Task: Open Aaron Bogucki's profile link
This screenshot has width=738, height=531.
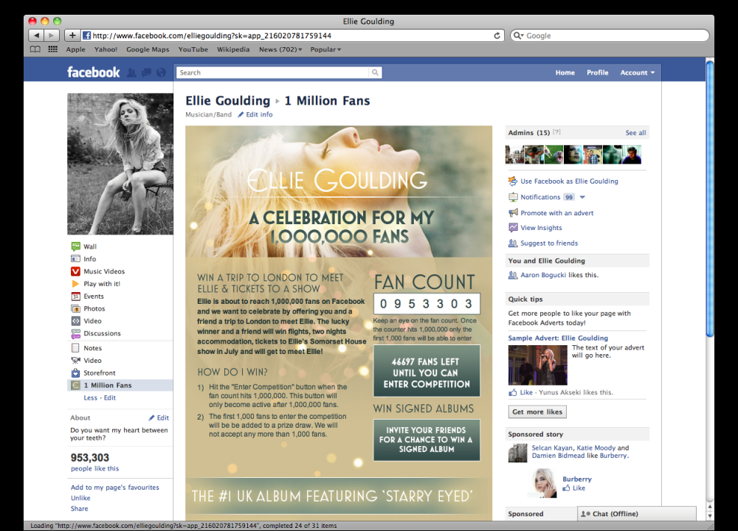Action: point(543,274)
